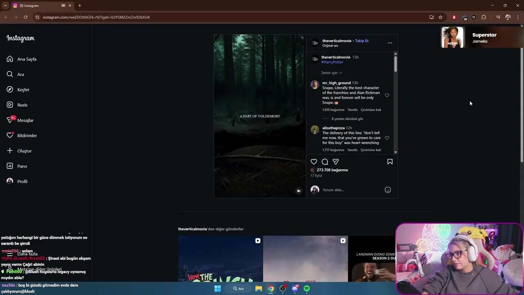Screen dimensions: 524x295
Task: Open the red hand ad-blocker extension
Action: tap(454, 17)
